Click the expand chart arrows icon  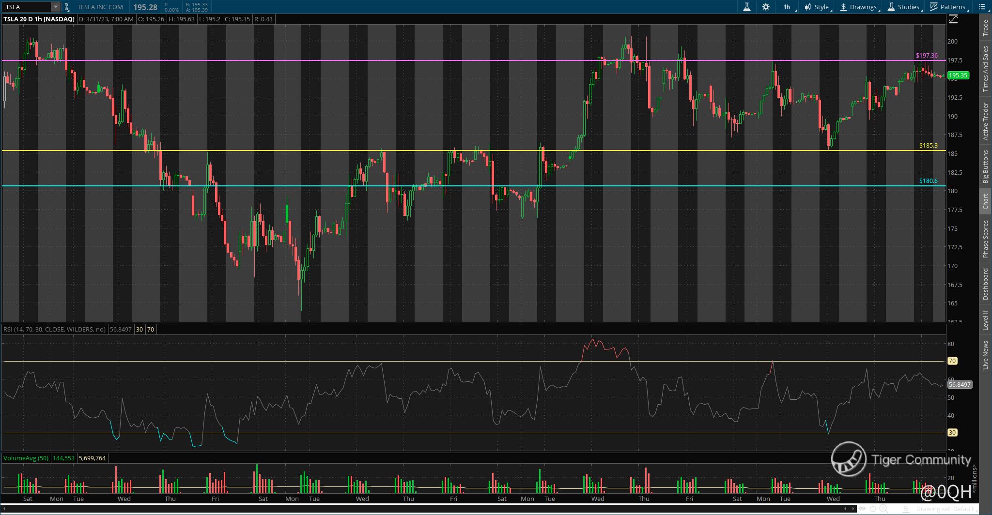(x=862, y=509)
